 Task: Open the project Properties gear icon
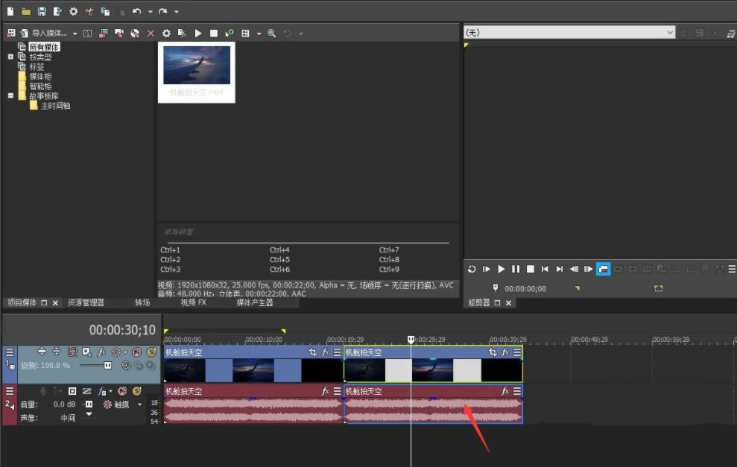tap(73, 11)
